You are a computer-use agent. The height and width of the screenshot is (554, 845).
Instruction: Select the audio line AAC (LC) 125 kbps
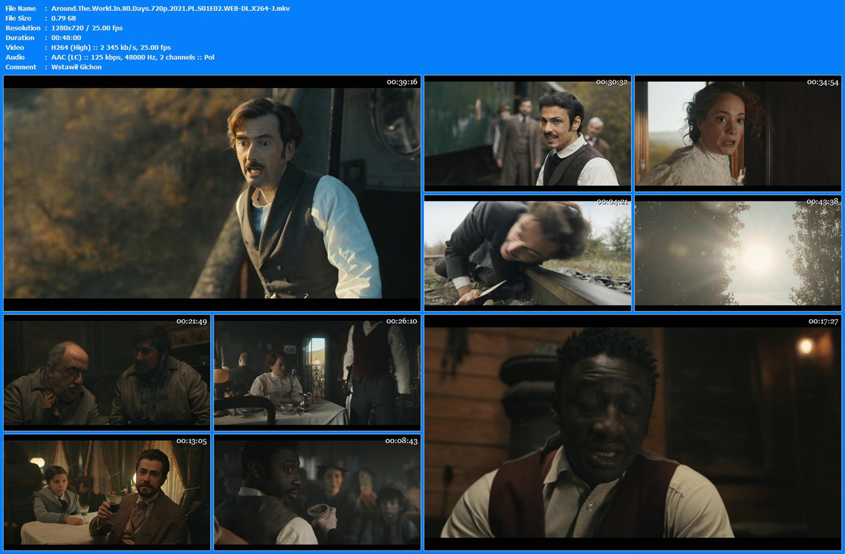click(133, 57)
